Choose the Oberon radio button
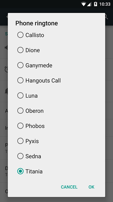This screenshot has width=113, height=202. point(20,111)
